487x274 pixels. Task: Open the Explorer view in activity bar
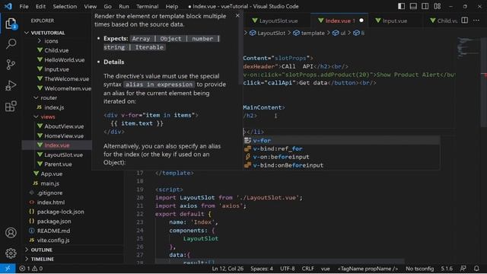(11, 24)
